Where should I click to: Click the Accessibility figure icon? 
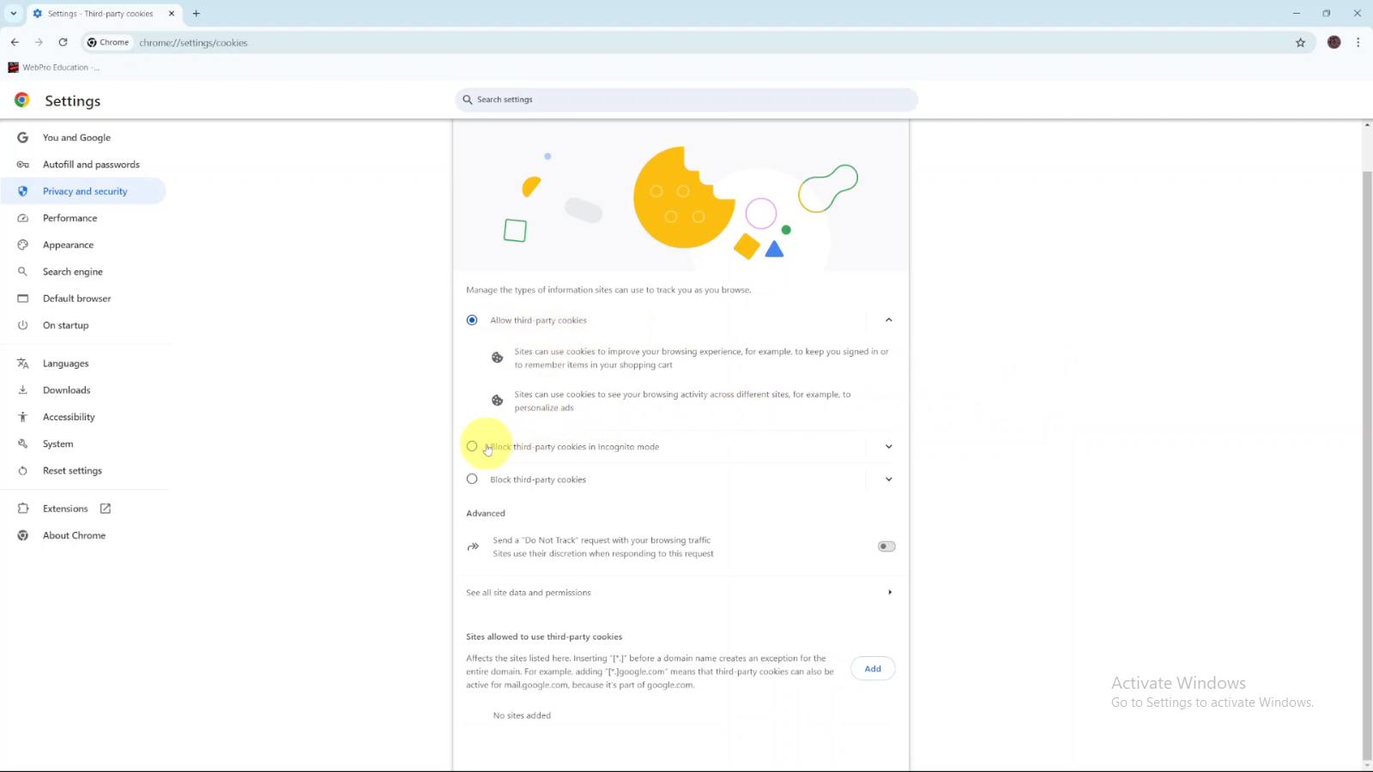click(x=23, y=417)
